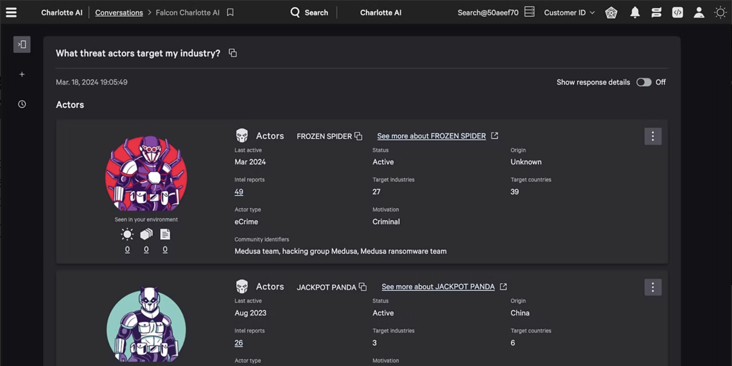Open the notifications bell
The height and width of the screenshot is (366, 732).
coord(635,12)
